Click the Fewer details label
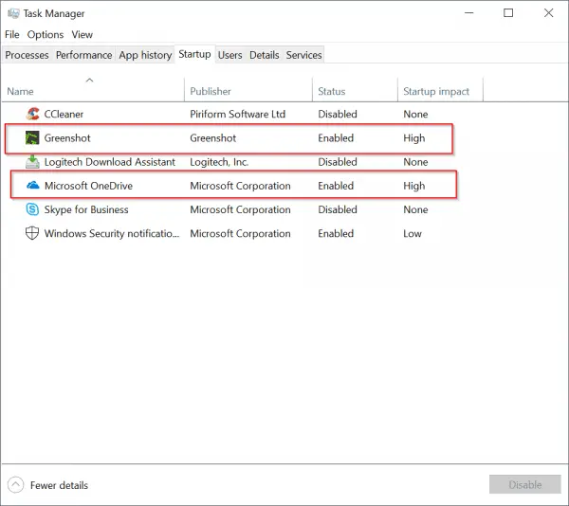569x506 pixels. coord(59,485)
